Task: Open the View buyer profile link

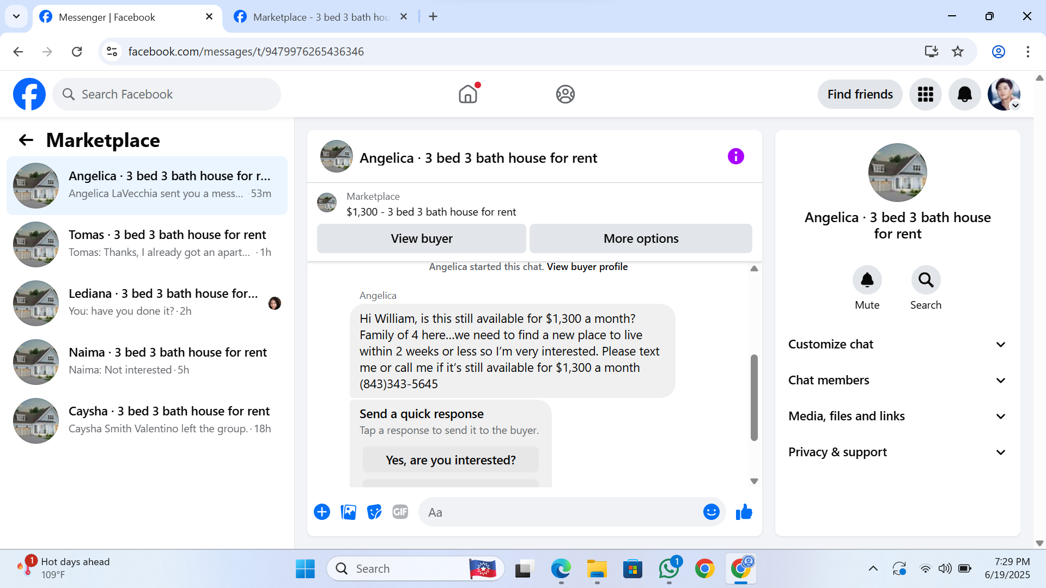Action: click(587, 267)
